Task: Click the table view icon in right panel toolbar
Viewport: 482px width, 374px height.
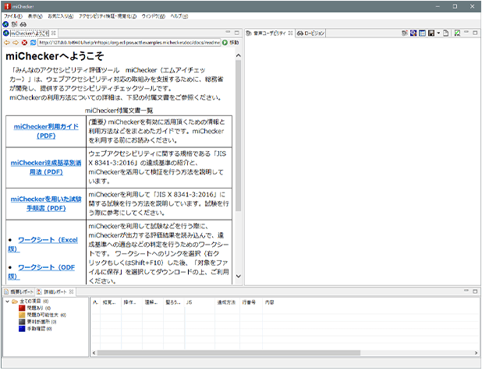Action: point(423,33)
